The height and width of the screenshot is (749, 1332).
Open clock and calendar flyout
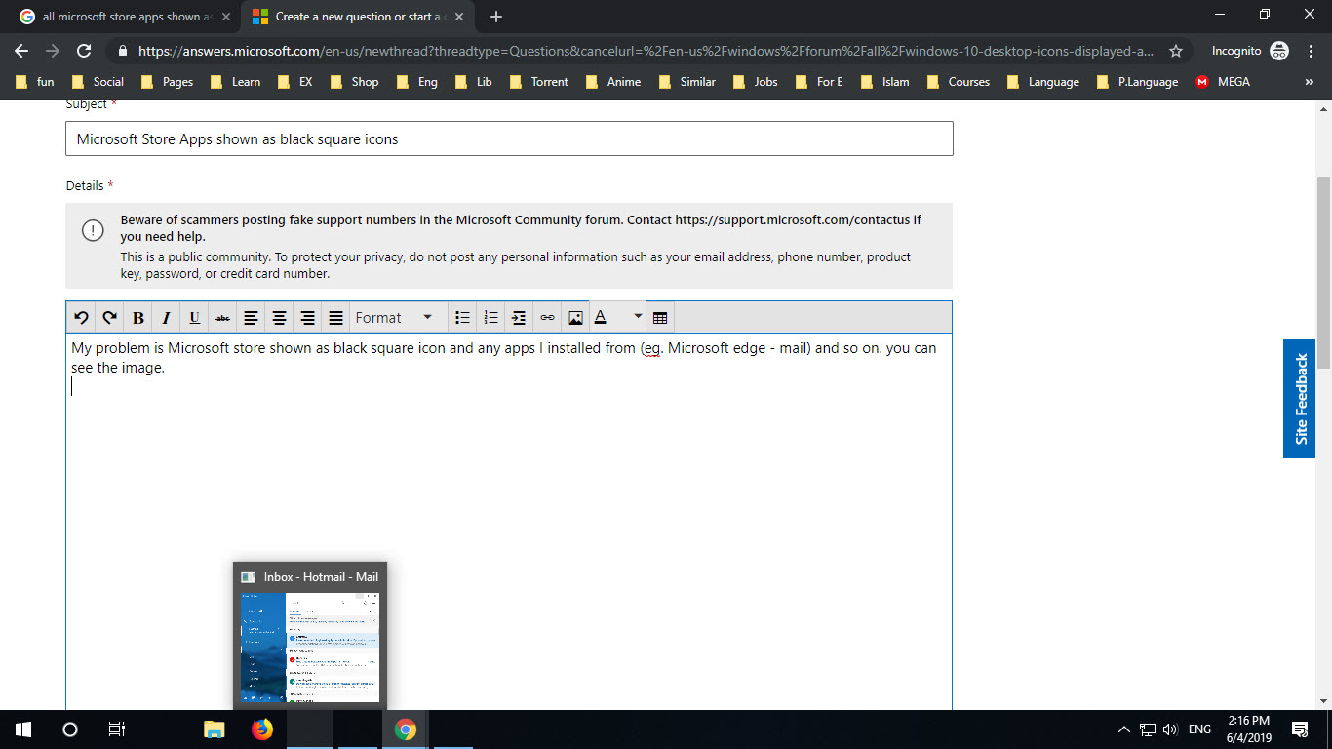point(1248,729)
